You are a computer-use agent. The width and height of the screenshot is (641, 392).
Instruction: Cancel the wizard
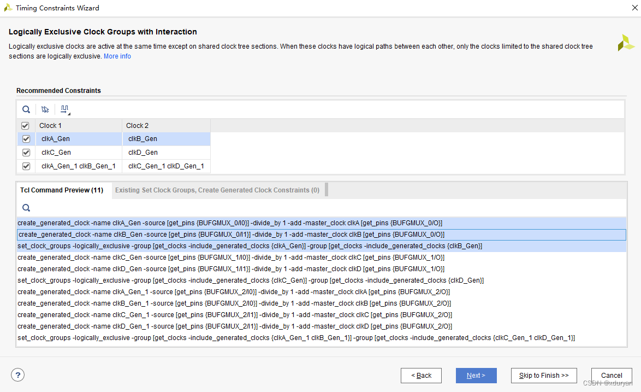pyautogui.click(x=612, y=376)
